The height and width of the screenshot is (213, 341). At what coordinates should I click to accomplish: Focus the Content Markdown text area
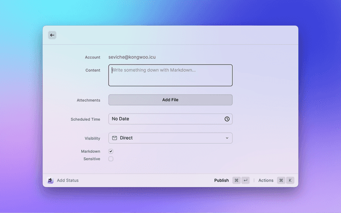coord(170,76)
